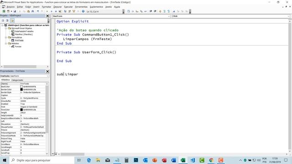The width and height of the screenshot is (292, 164).
Task: Click the Paste icon in toolbar
Action: click(x=28, y=11)
